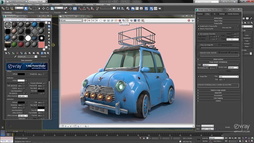Click the eyedropper pick material icon
This screenshot has width=254, height=143.
point(15,57)
